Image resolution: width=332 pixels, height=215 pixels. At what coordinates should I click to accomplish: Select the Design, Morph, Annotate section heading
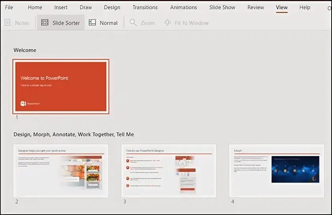[74, 134]
